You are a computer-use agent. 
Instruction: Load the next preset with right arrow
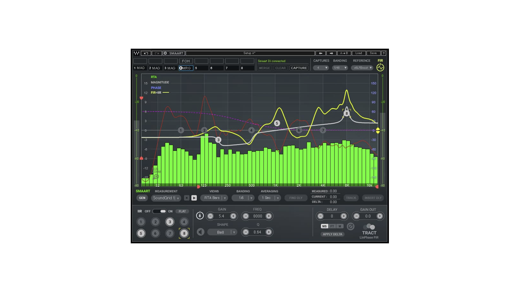coord(331,53)
